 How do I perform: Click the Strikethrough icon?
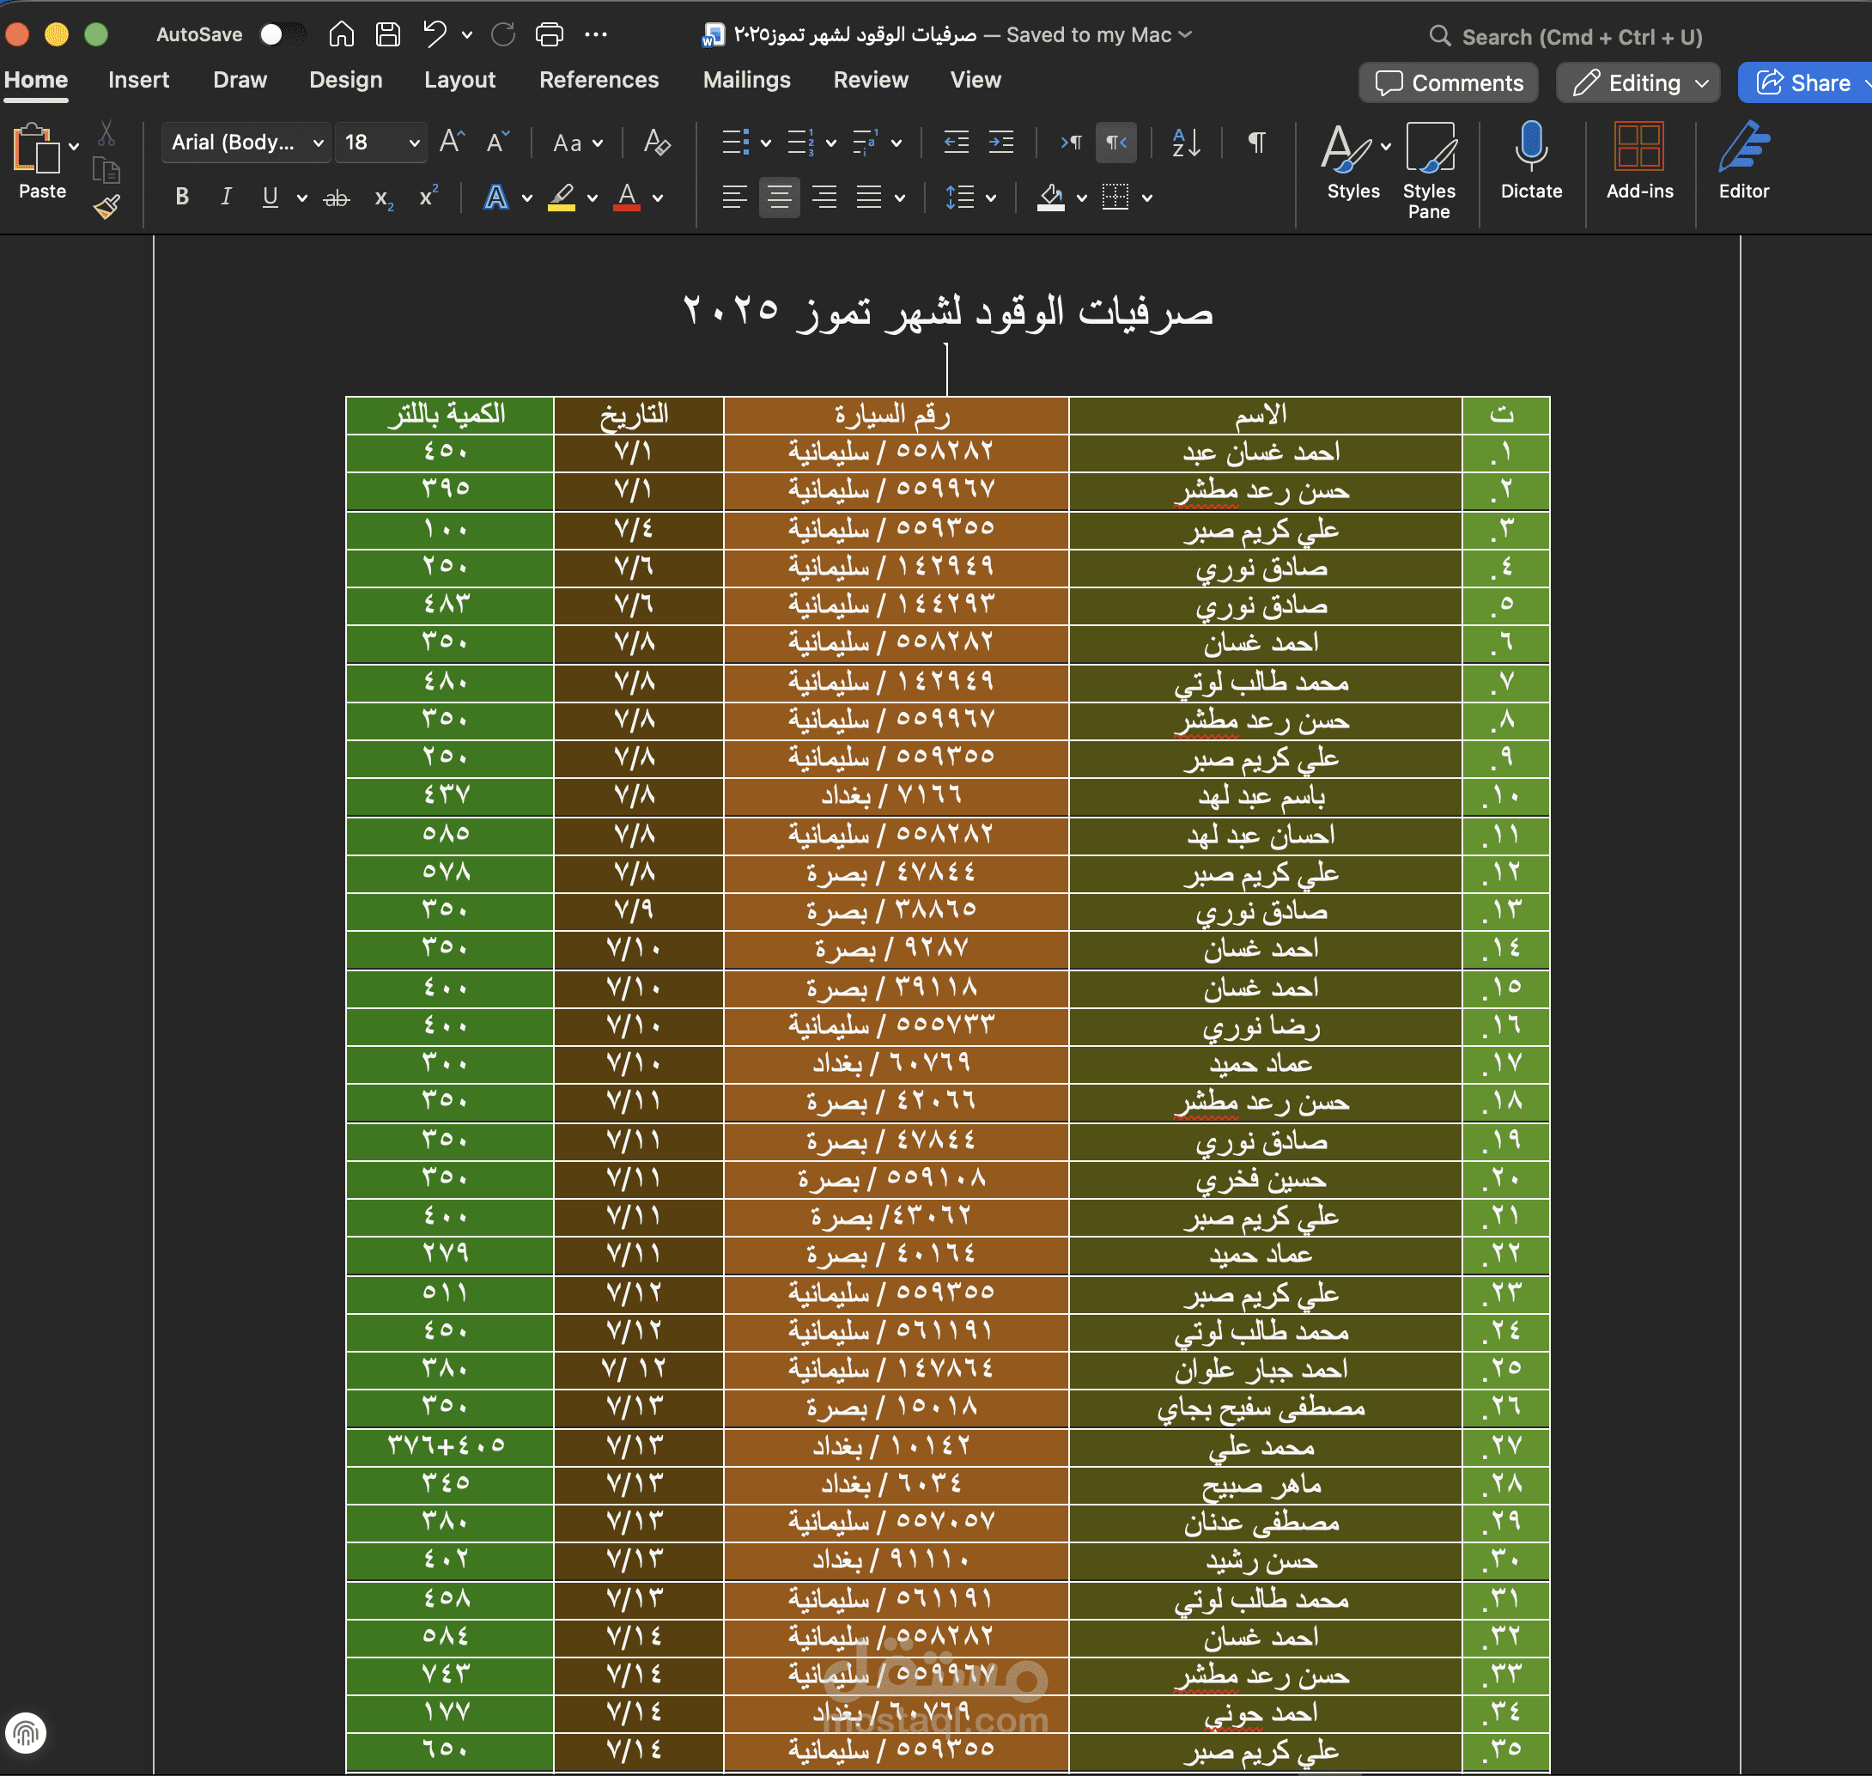336,197
